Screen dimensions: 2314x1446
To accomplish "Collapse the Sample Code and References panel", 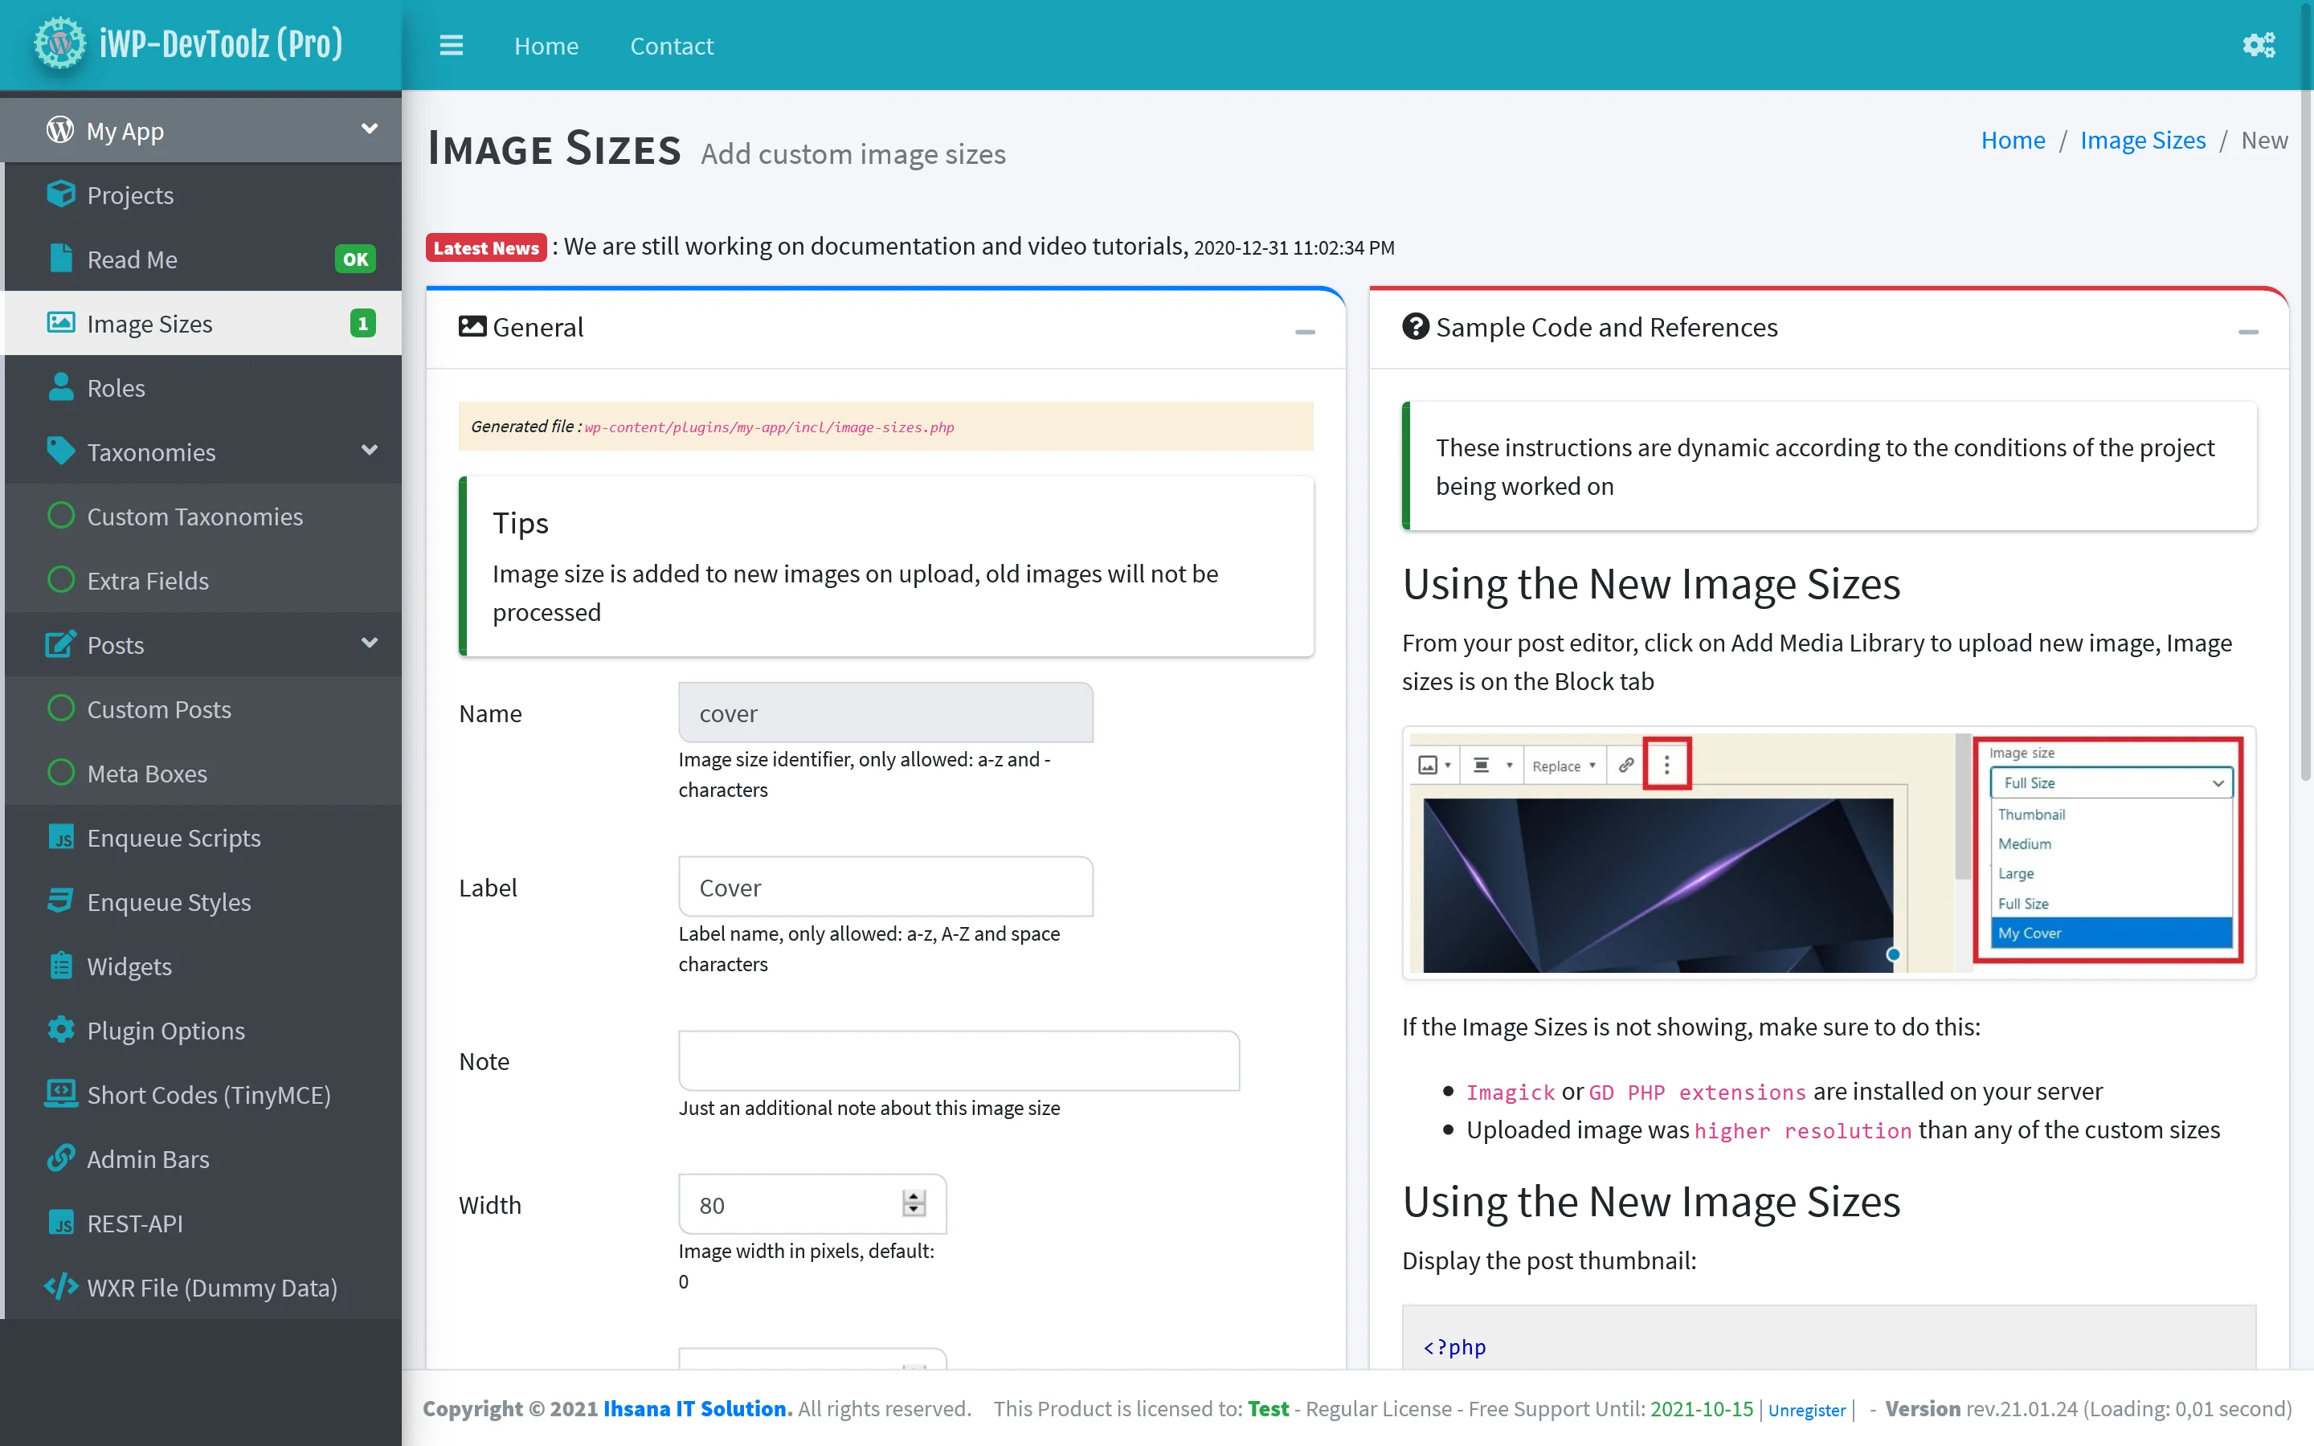I will click(x=2248, y=332).
